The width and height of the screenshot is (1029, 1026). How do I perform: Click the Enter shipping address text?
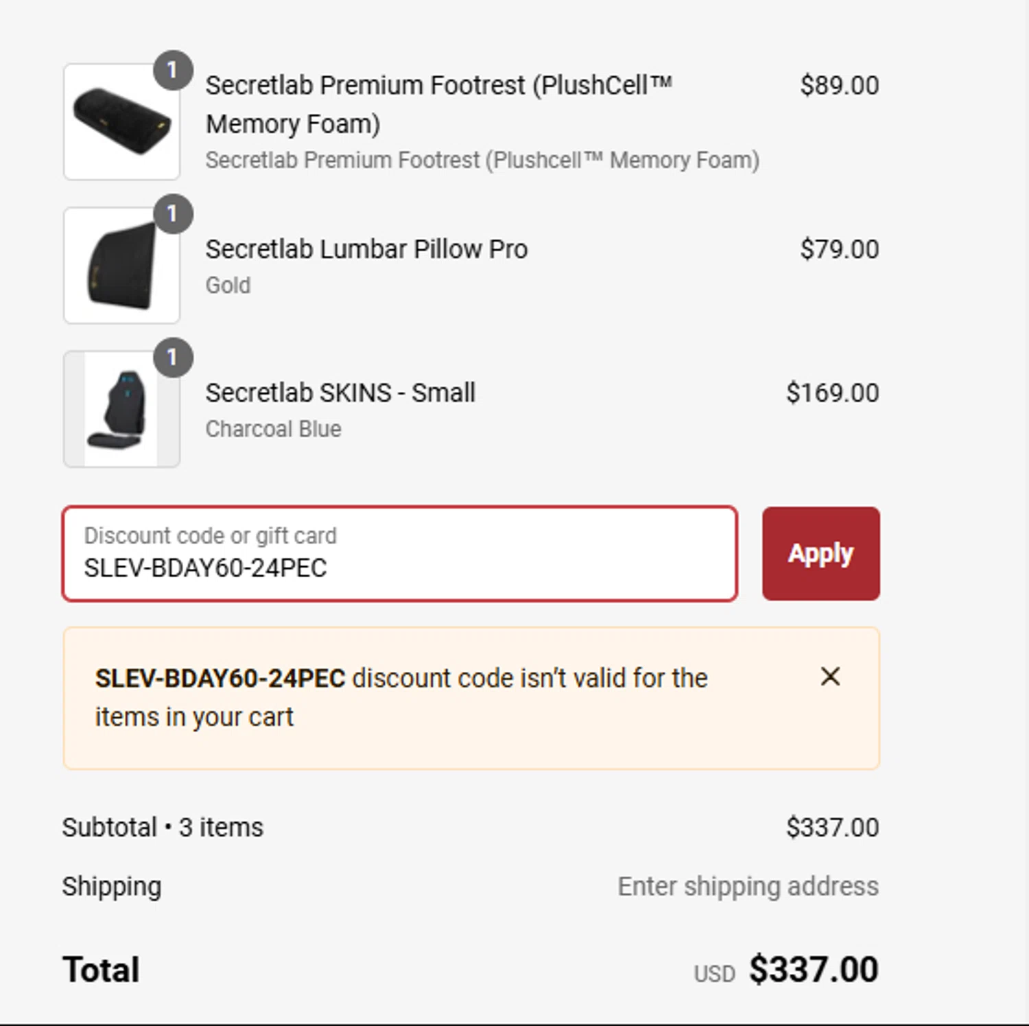click(748, 886)
